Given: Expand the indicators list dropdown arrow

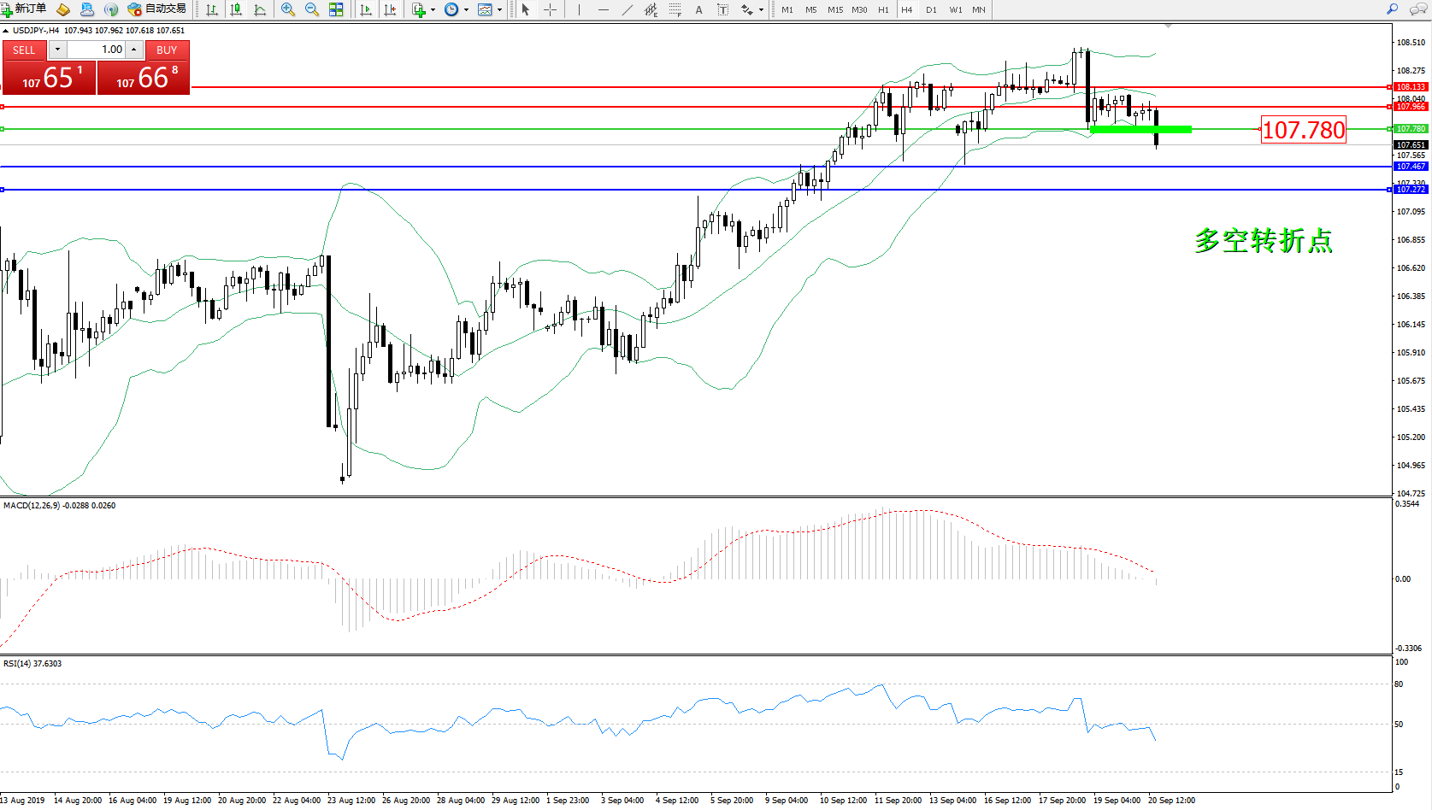Looking at the screenshot, I should pyautogui.click(x=433, y=10).
